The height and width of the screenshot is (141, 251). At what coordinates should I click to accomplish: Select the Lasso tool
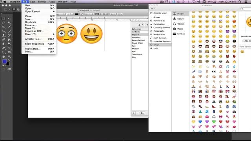pyautogui.click(x=4, y=23)
